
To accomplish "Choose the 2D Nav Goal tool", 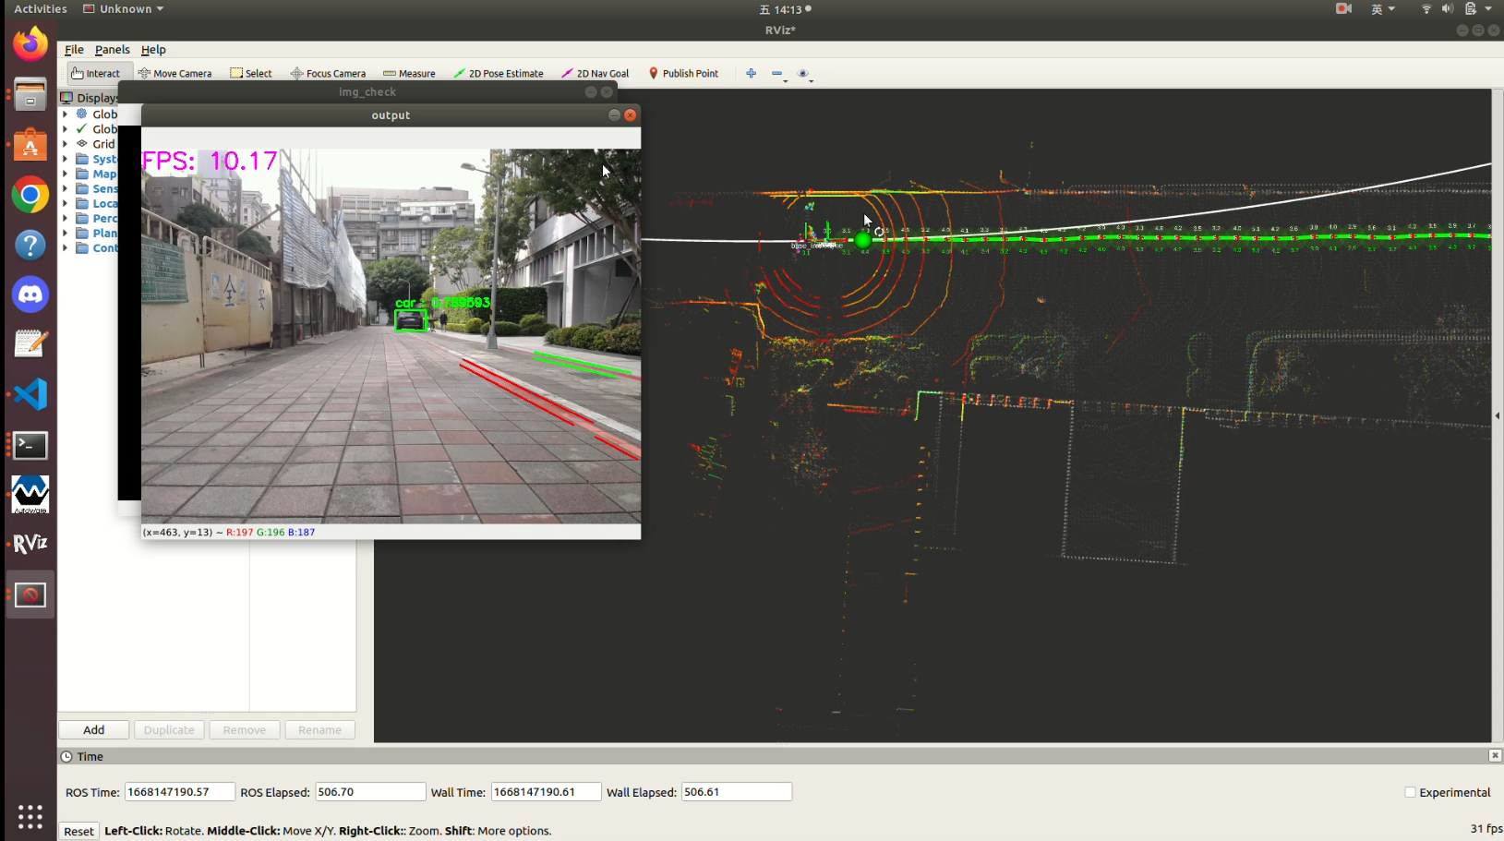I will click(595, 74).
